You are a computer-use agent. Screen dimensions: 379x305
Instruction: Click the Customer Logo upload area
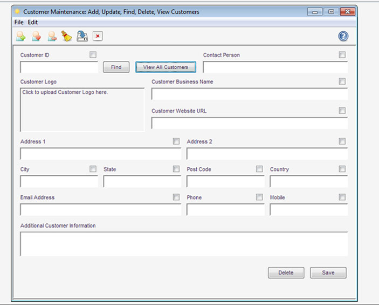click(x=82, y=110)
